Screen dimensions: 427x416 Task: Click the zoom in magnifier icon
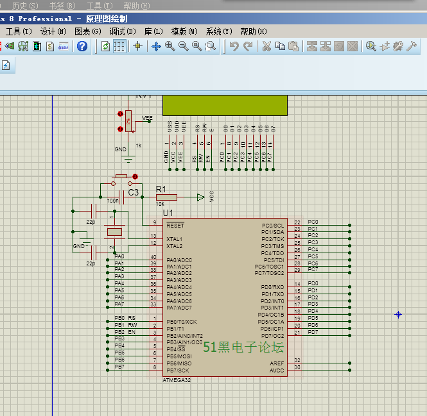pyautogui.click(x=170, y=46)
